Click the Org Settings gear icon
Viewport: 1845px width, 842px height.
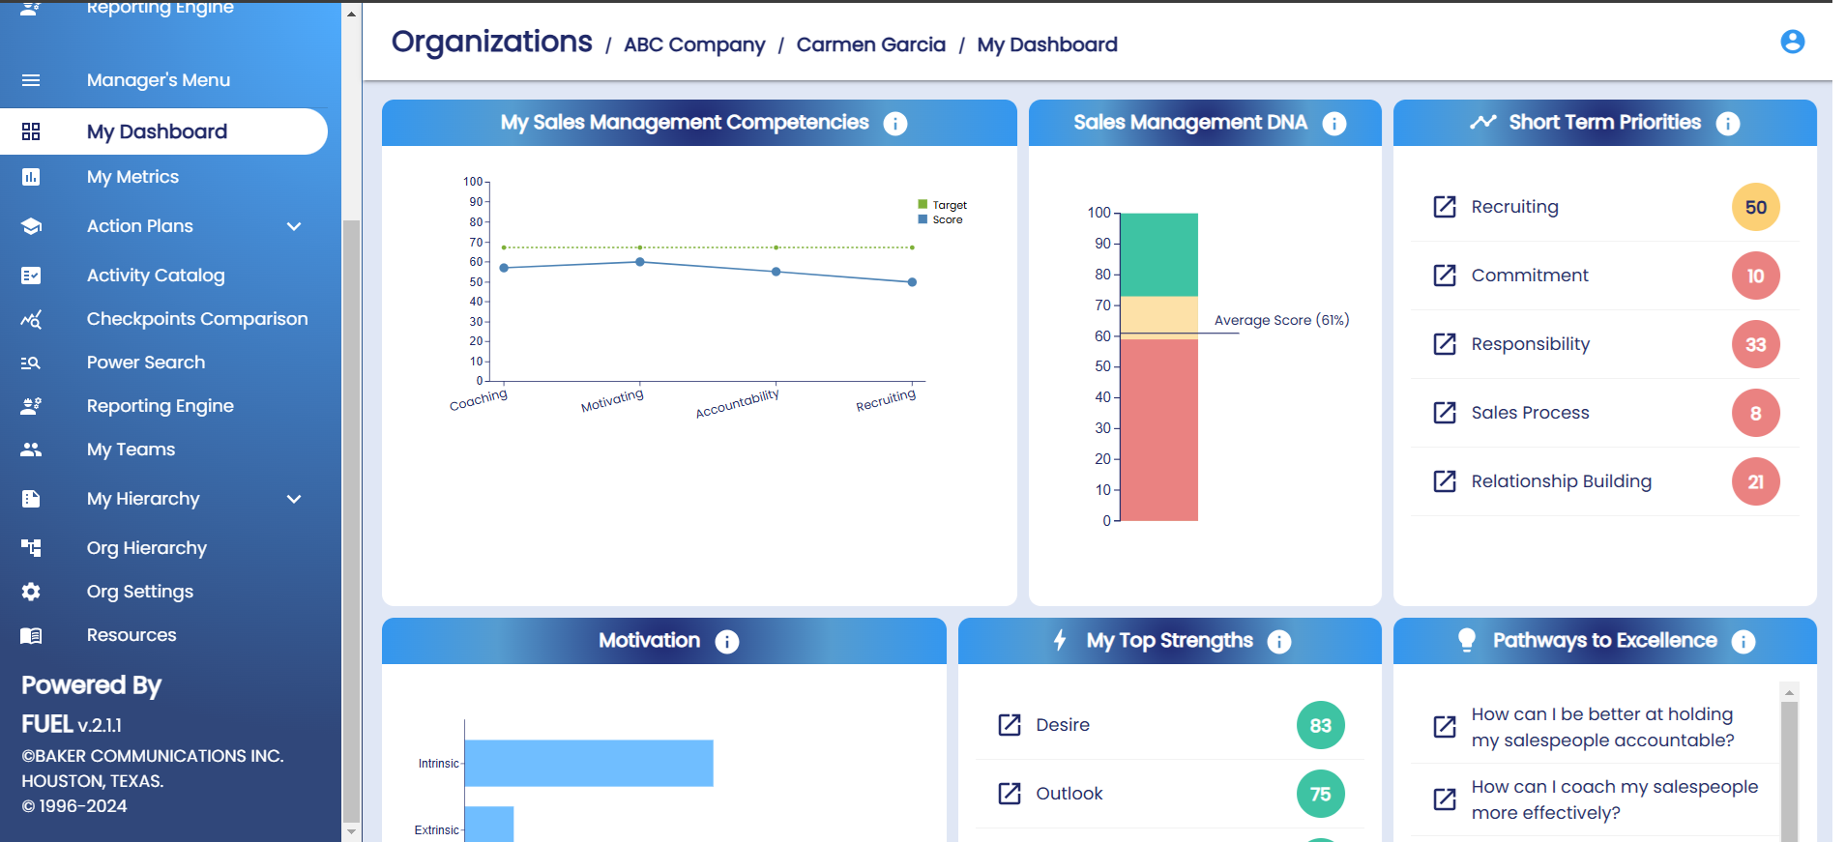(x=31, y=592)
